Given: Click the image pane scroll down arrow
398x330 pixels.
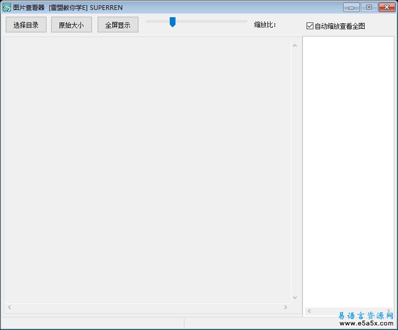Looking at the screenshot, I should 295,297.
